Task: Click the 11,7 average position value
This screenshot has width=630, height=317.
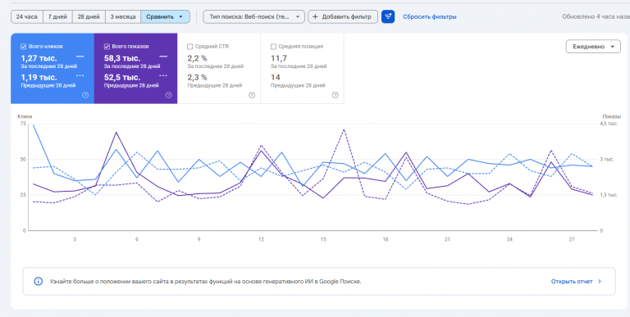Action: 278,58
